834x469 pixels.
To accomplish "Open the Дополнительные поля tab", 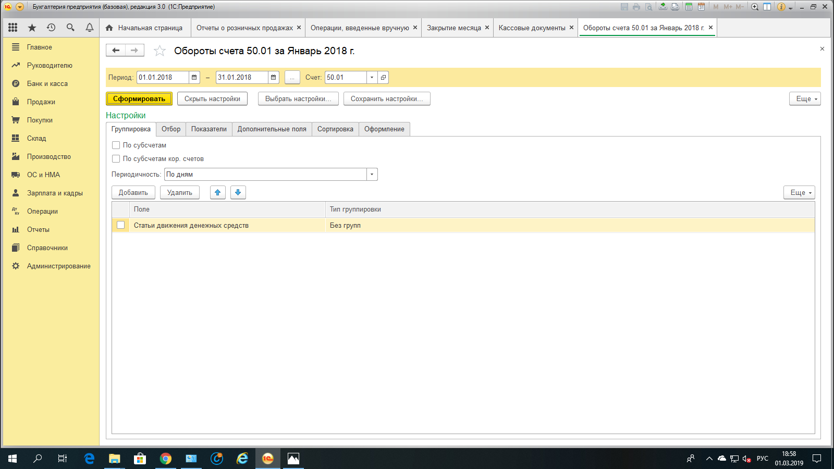I will tap(272, 129).
